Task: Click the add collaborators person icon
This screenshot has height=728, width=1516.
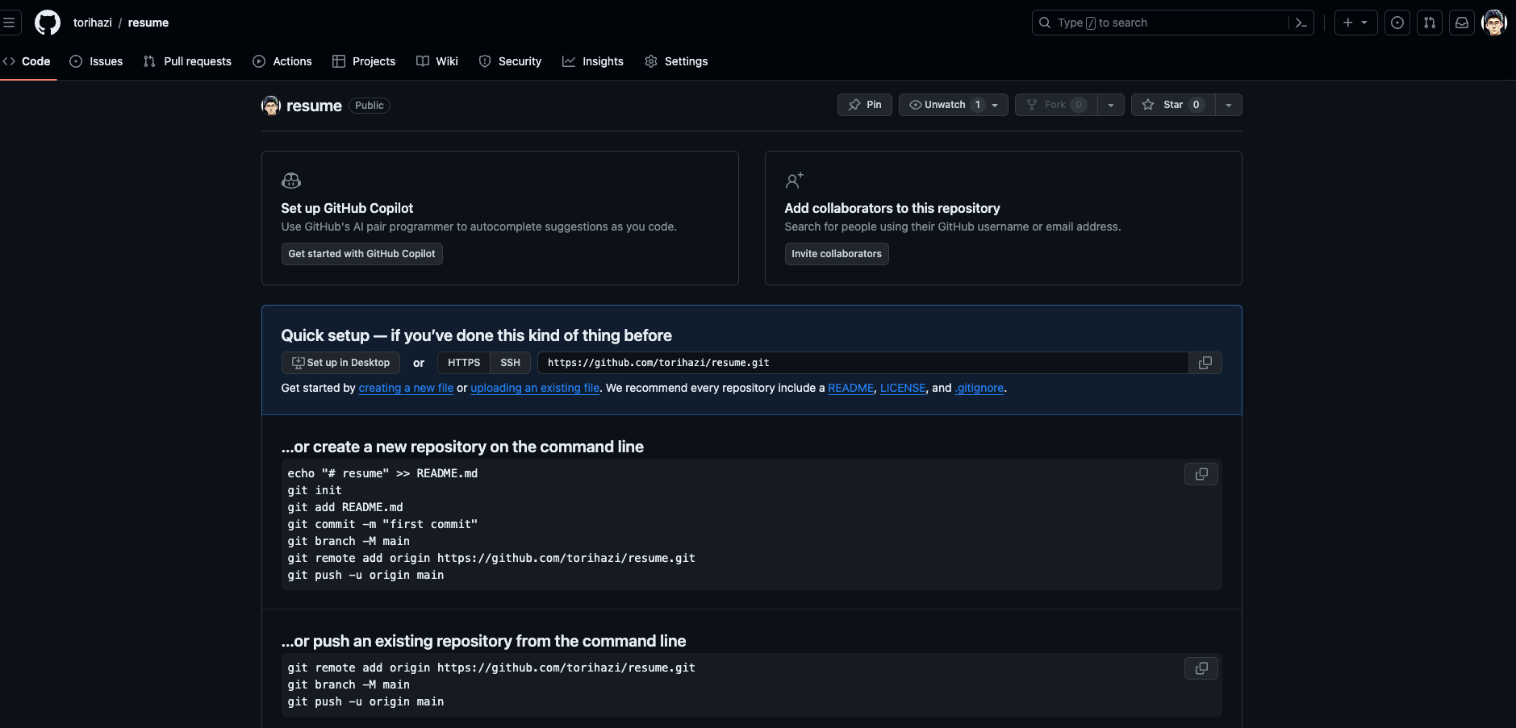Action: coord(795,181)
